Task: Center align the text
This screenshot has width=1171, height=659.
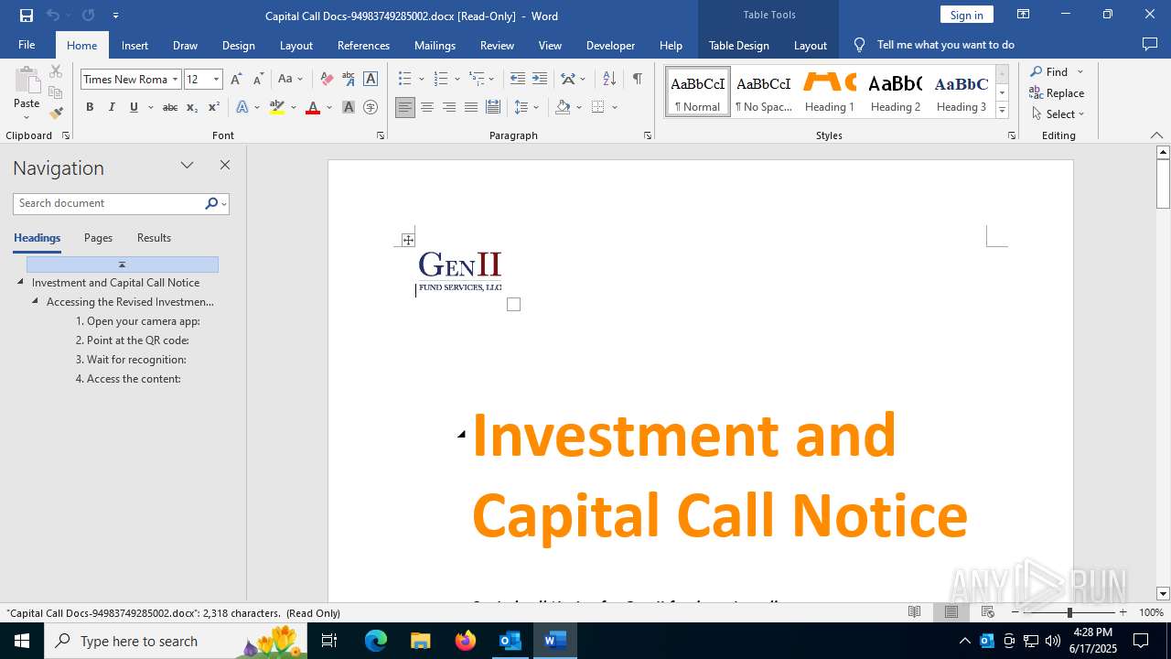Action: click(x=427, y=107)
